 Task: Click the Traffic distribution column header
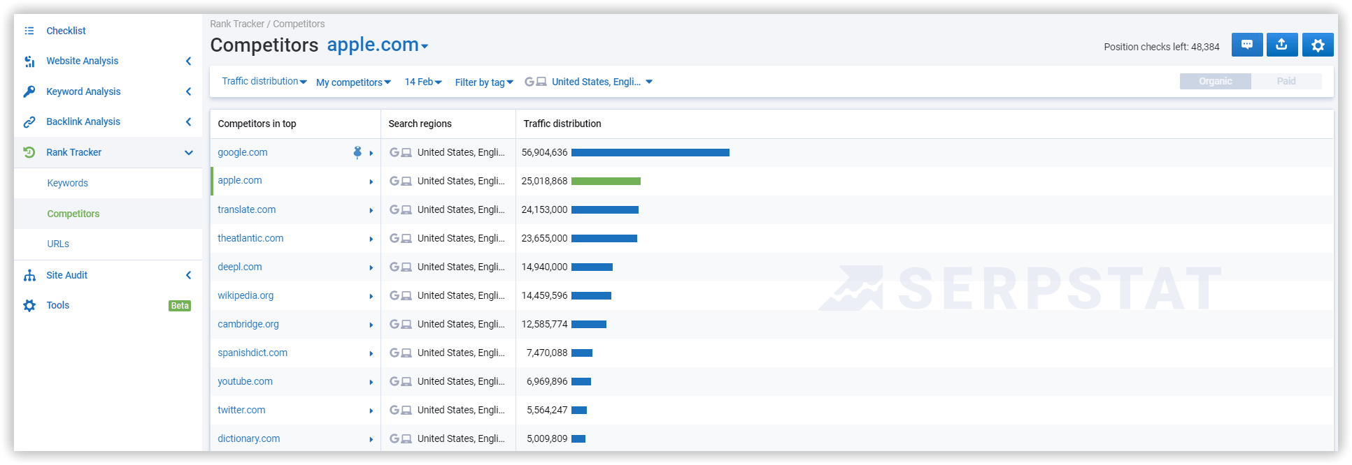(562, 124)
